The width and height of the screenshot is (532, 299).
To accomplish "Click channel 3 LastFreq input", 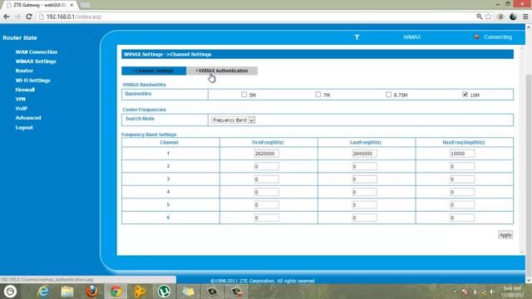I will 364,179.
